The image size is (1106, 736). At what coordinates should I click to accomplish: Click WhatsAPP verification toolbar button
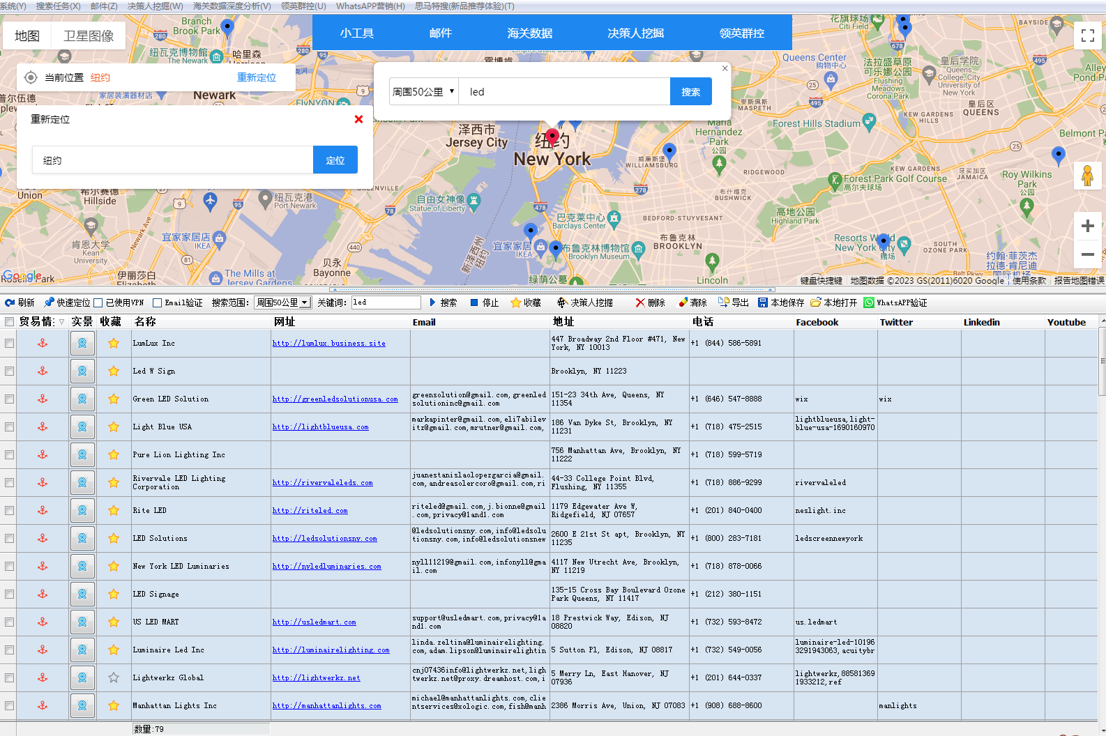tap(895, 302)
